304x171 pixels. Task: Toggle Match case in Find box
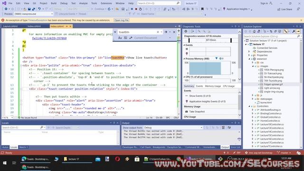pos(120,38)
